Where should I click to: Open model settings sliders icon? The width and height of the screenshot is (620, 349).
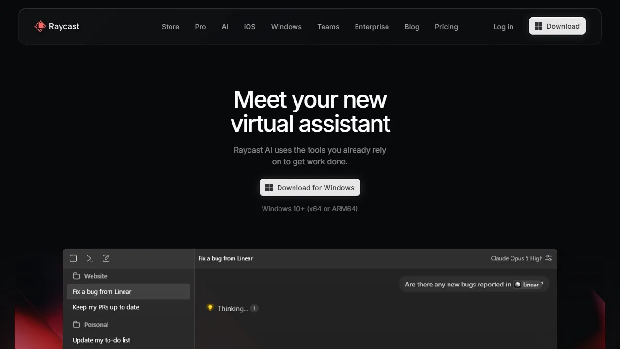click(x=549, y=258)
